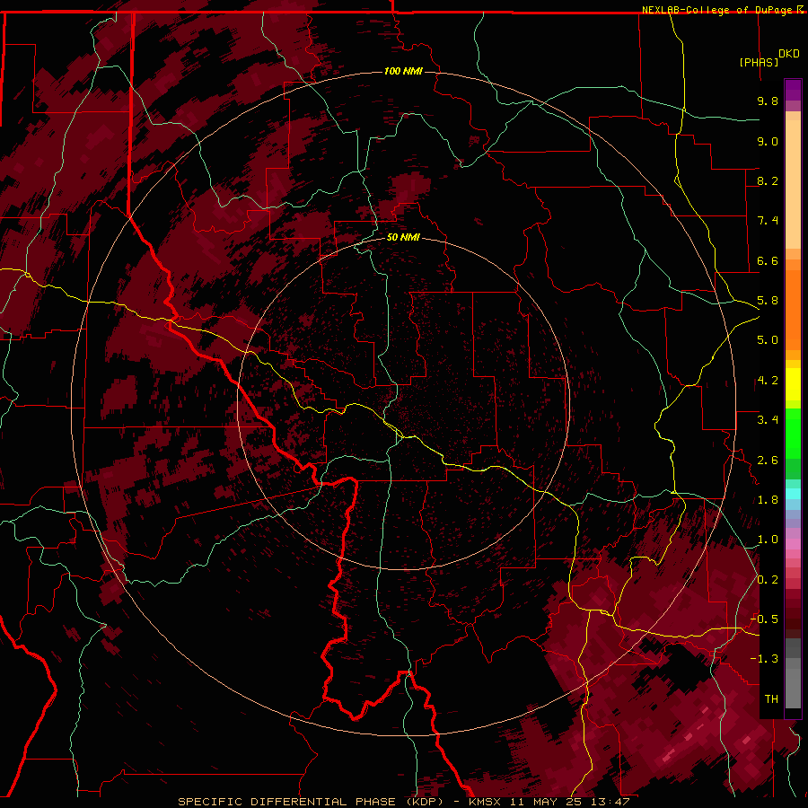808x808 pixels.
Task: Click the 100 NMI range ring label
Action: [403, 71]
